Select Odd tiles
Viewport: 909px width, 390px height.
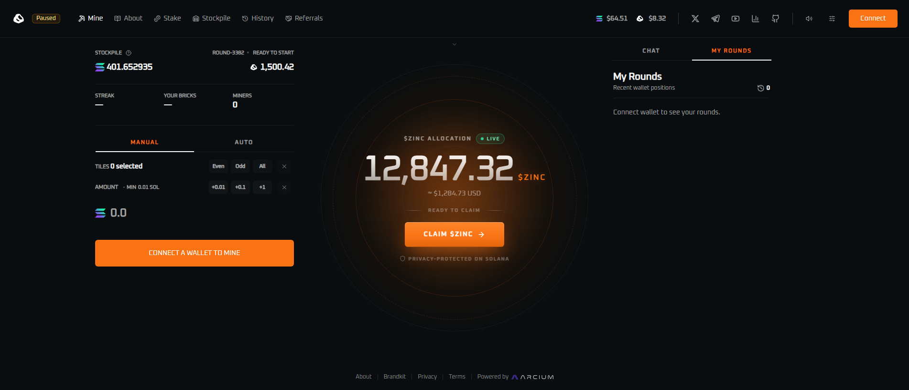tap(240, 166)
